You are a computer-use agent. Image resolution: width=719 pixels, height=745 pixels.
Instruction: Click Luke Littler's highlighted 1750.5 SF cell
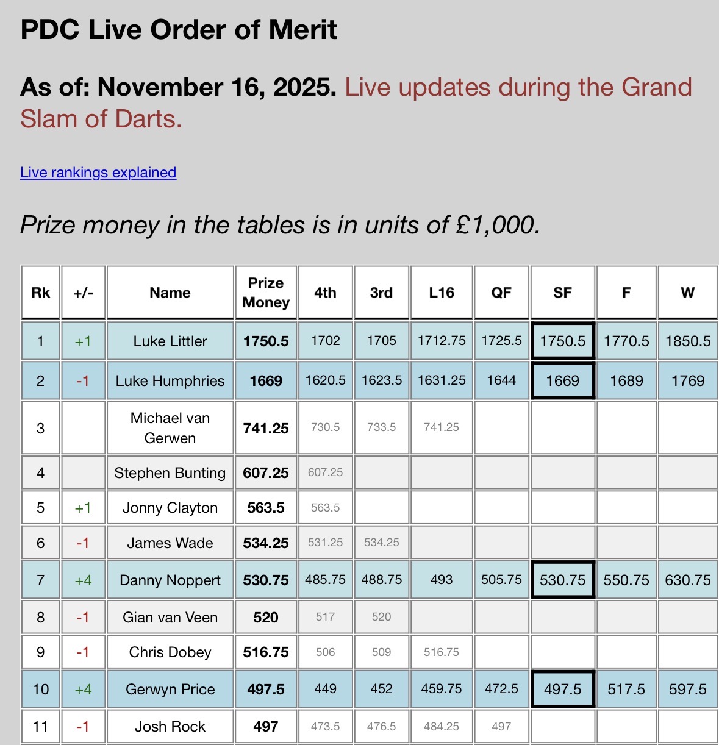coord(562,341)
